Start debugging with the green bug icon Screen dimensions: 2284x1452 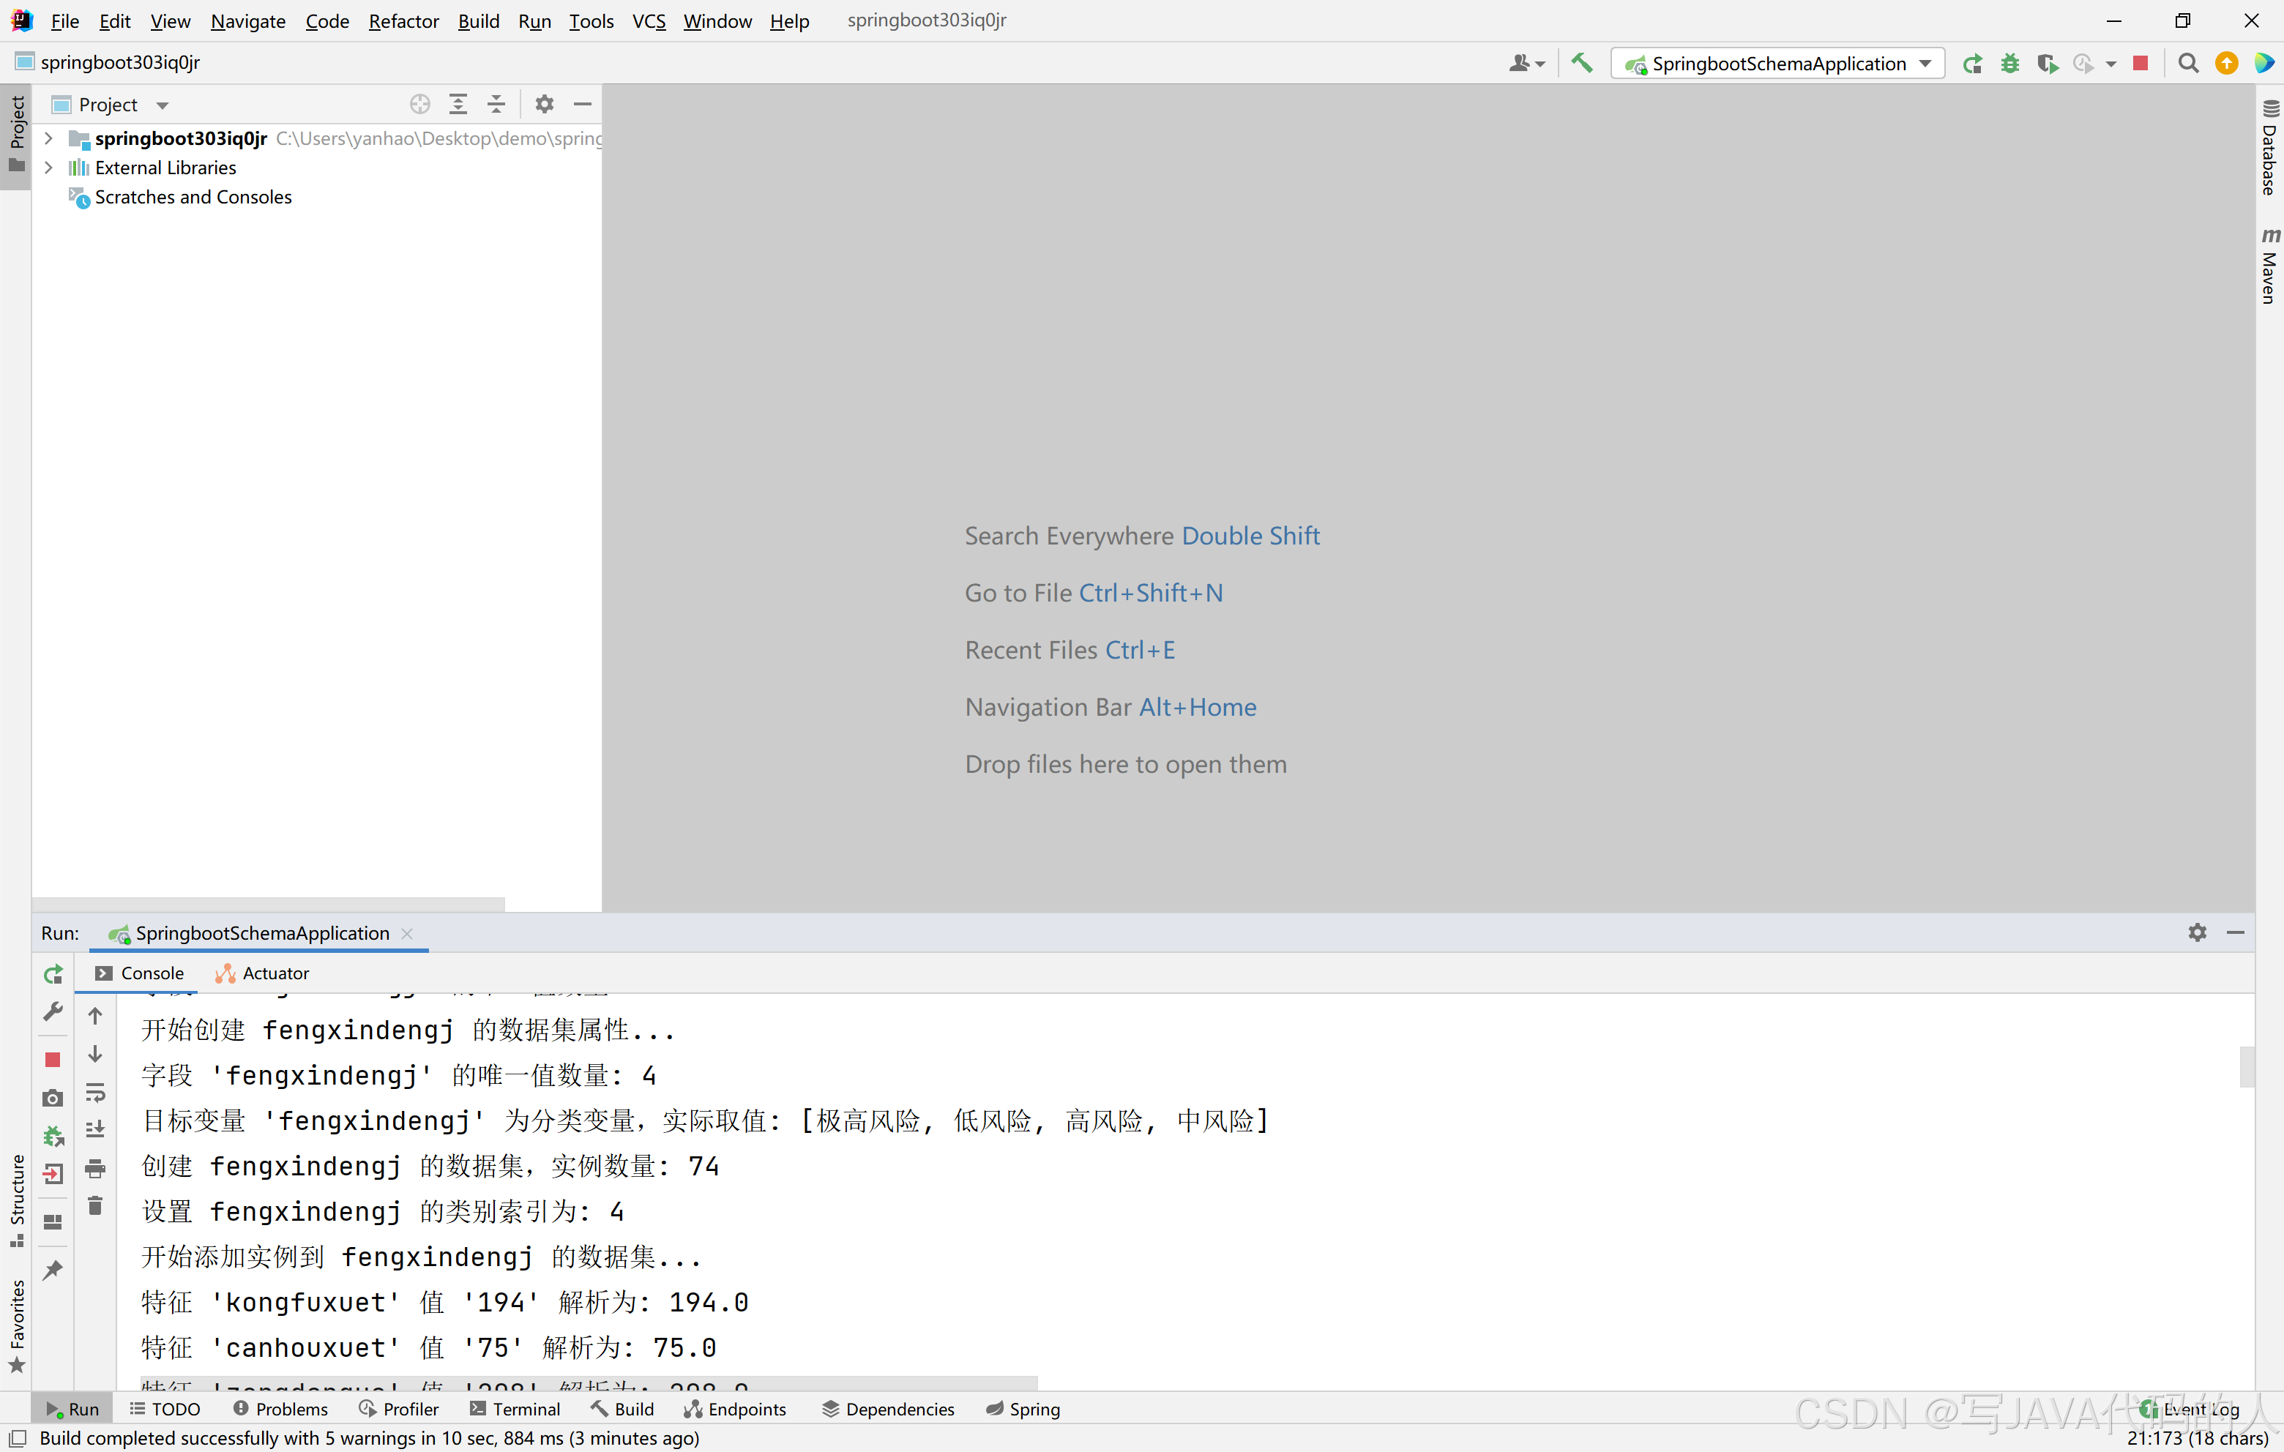[2010, 64]
